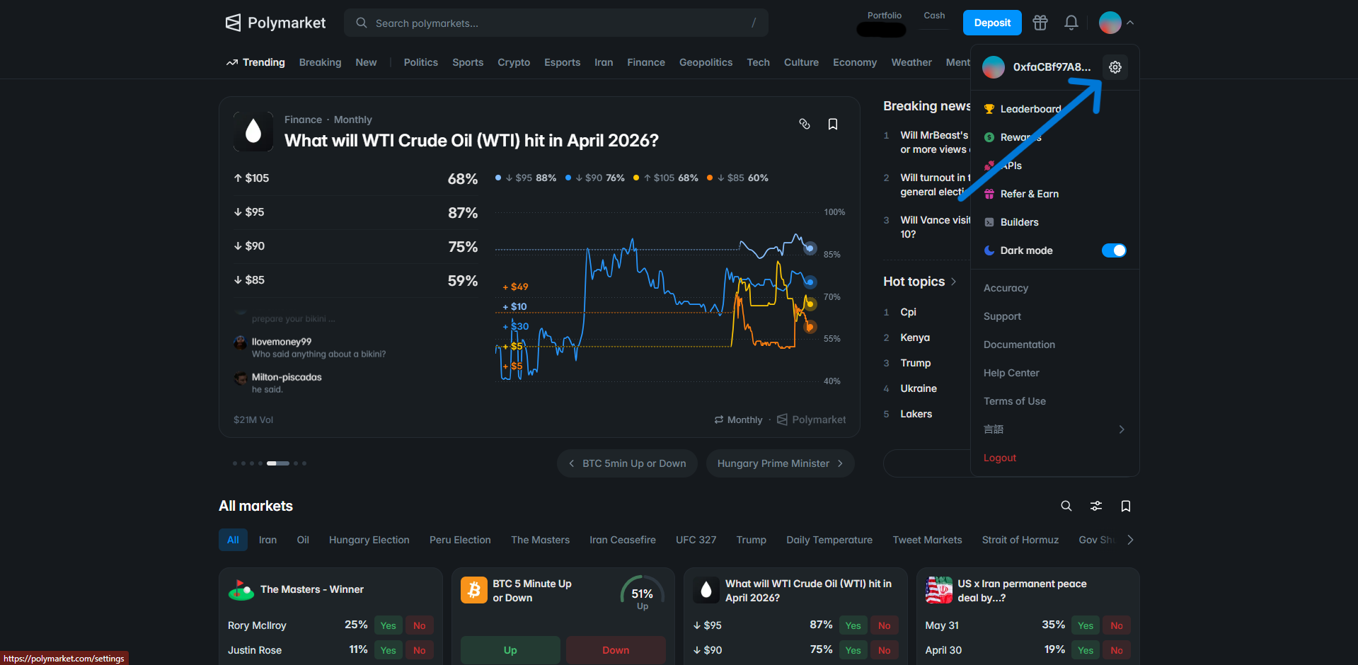Collapse the profile avatar dropdown
Viewport: 1358px width, 665px height.
1117,23
